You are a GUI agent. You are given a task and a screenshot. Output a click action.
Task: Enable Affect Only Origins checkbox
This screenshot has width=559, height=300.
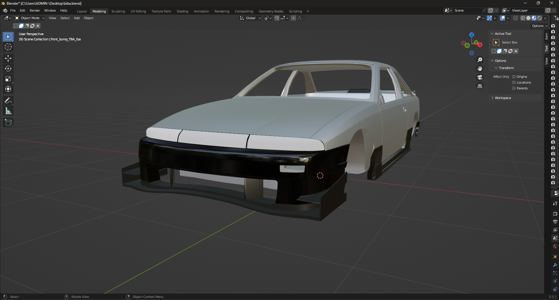[514, 77]
